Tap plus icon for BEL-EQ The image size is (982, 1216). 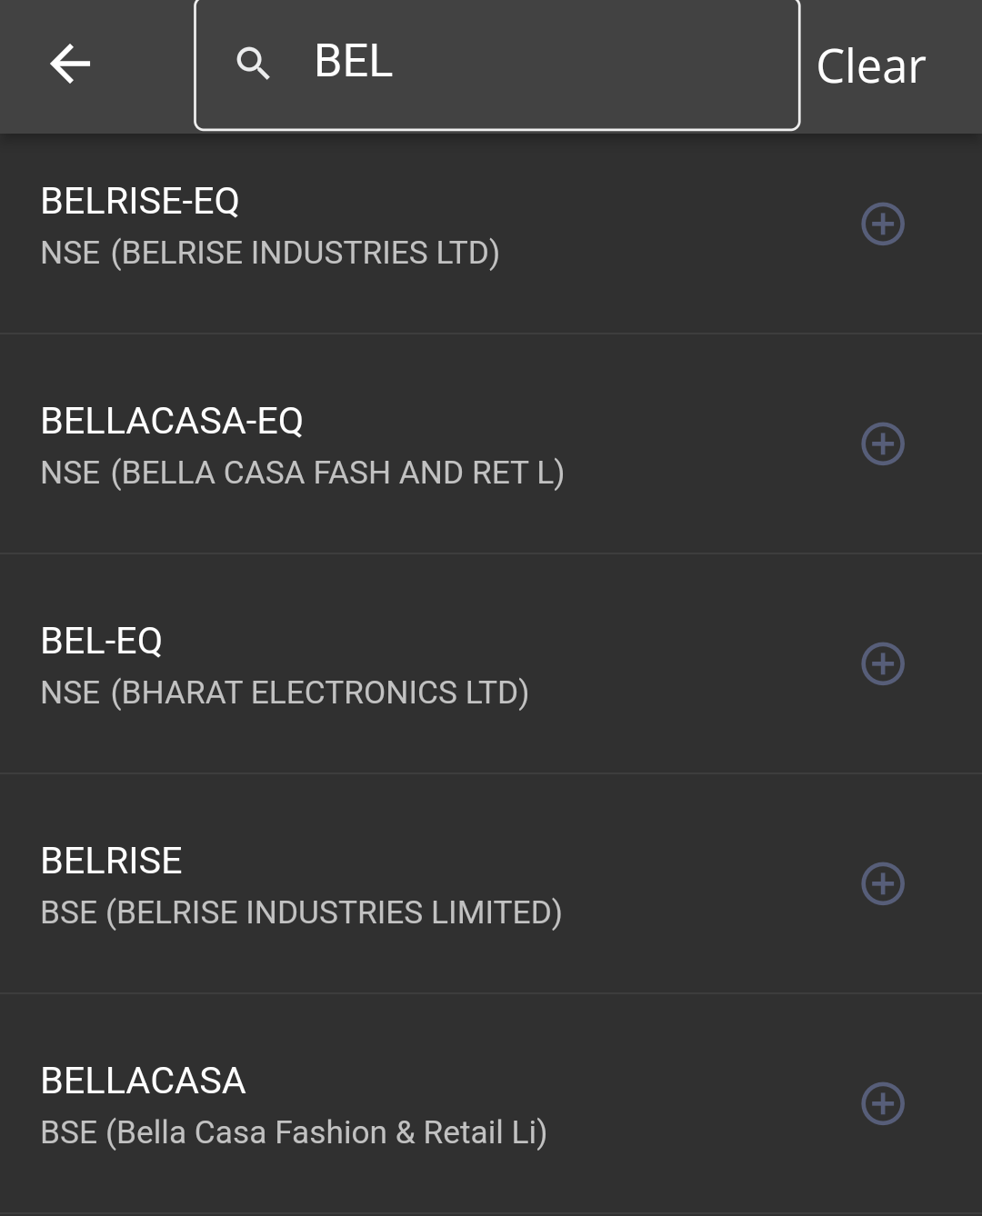coord(882,664)
